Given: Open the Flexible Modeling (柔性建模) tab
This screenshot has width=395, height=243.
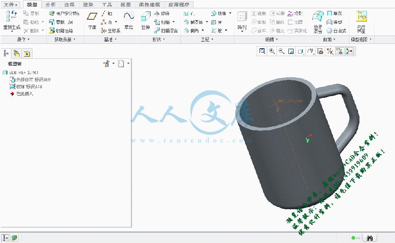Looking at the screenshot, I should click(149, 4).
